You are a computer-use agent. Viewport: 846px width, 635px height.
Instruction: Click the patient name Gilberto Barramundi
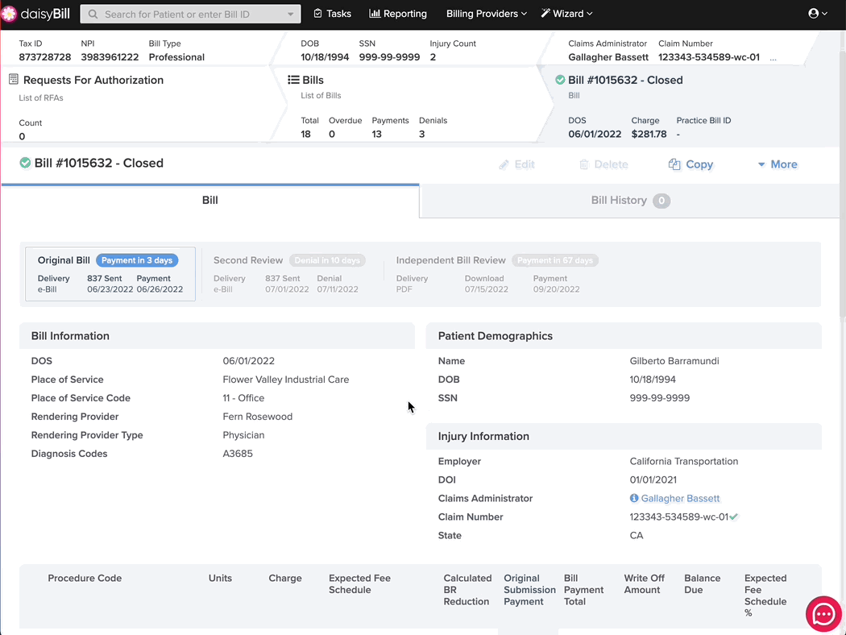pyautogui.click(x=674, y=361)
